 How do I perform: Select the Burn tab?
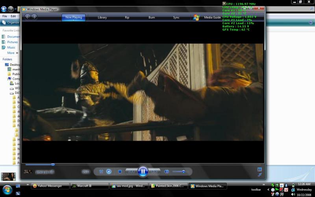coord(152,17)
